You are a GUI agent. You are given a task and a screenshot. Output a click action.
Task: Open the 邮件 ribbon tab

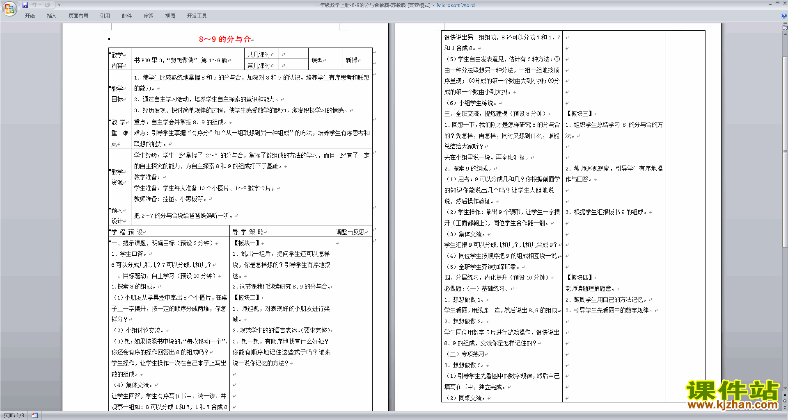127,16
